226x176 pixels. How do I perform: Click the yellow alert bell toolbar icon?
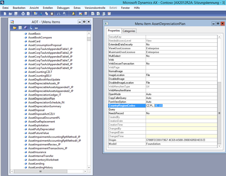(x=74, y=14)
